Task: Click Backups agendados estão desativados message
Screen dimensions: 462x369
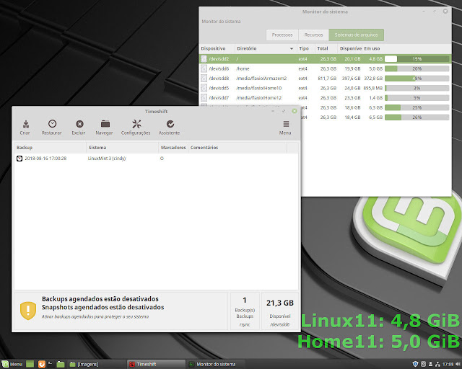Action: [x=100, y=299]
